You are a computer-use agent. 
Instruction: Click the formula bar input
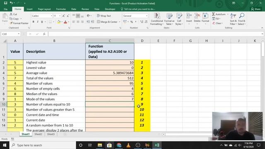click(x=154, y=34)
